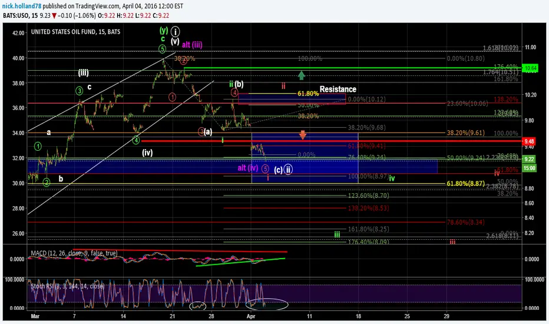
Task: Select the green circled 1 wave label
Action: tap(38, 146)
